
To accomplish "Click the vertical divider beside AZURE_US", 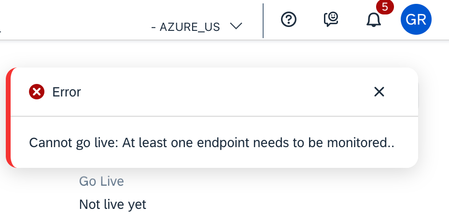I will (263, 21).
